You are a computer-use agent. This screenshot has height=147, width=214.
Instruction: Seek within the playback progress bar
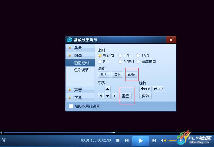click(x=109, y=132)
